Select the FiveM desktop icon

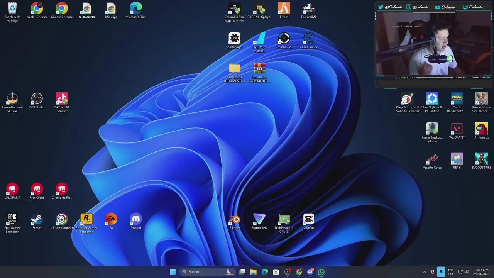[x=284, y=10]
